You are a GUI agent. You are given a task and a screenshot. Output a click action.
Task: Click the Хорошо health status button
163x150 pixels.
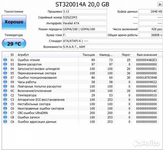14,22
